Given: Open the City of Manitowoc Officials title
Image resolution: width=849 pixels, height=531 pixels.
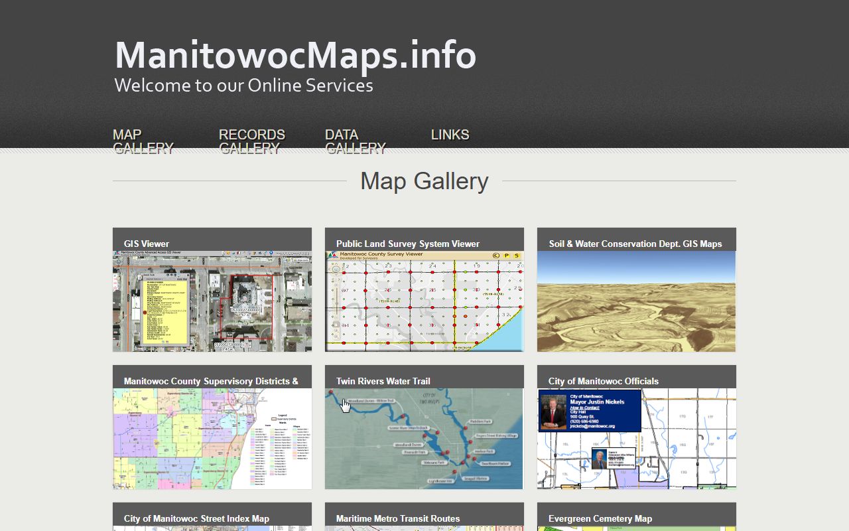Looking at the screenshot, I should pos(604,381).
